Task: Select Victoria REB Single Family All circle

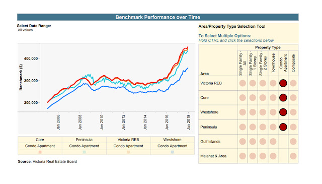Action: pos(243,83)
